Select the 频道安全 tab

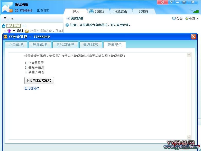(x=114, y=45)
